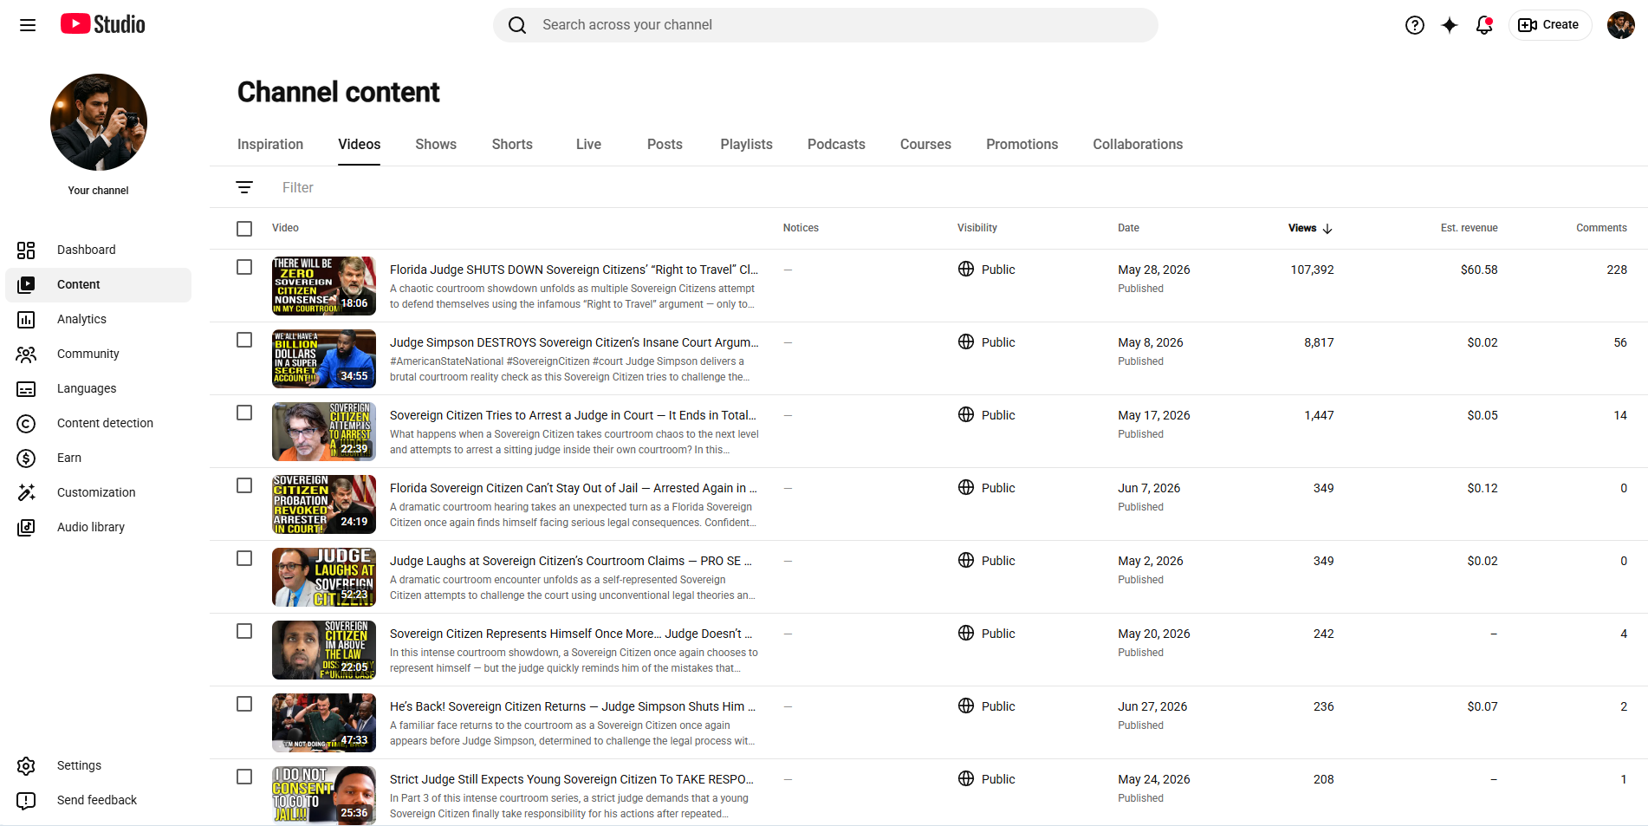This screenshot has height=826, width=1648.
Task: Click the Customization magic wand icon
Action: click(x=26, y=492)
